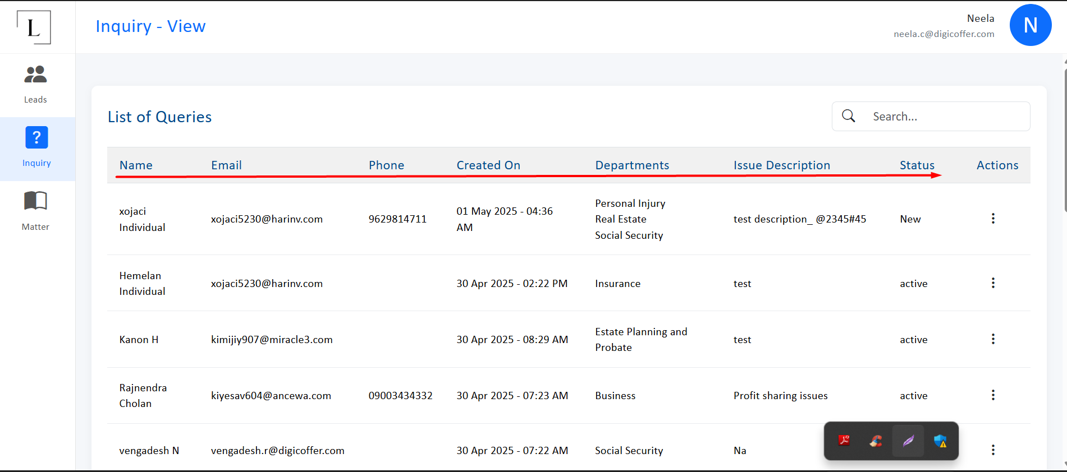Select the Inquiry question-mark icon
The width and height of the screenshot is (1067, 472).
click(x=36, y=137)
